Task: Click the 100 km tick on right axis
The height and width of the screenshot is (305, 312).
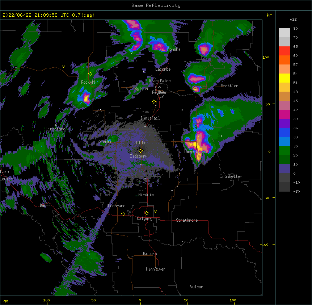Action: tap(266, 57)
